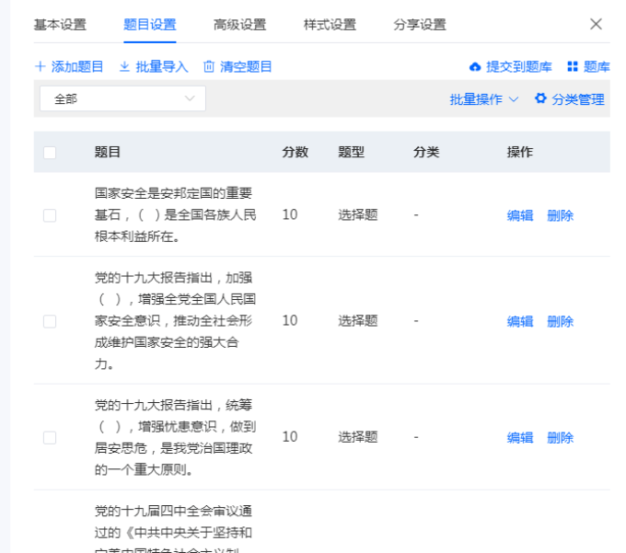
Task: Switch to the 分享设置 tab
Action: click(420, 25)
